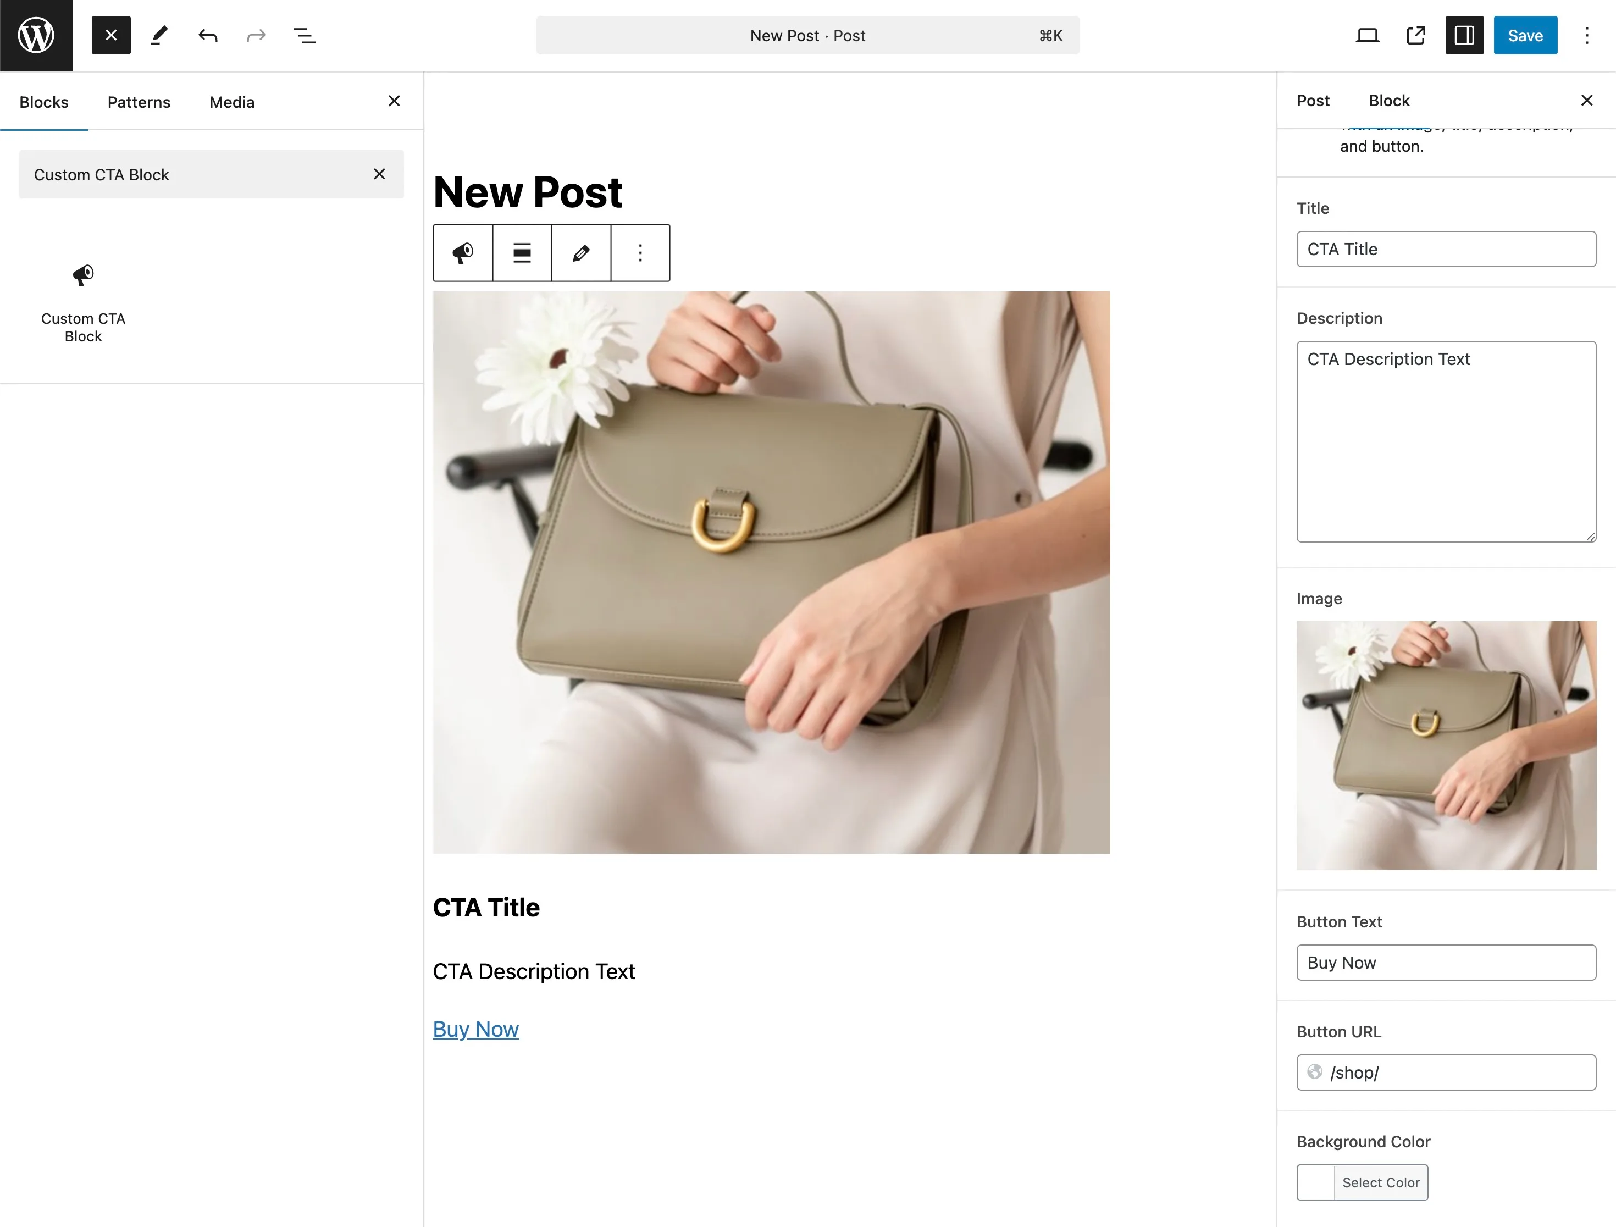1616x1227 pixels.
Task: Switch to the Patterns tab
Action: coord(139,102)
